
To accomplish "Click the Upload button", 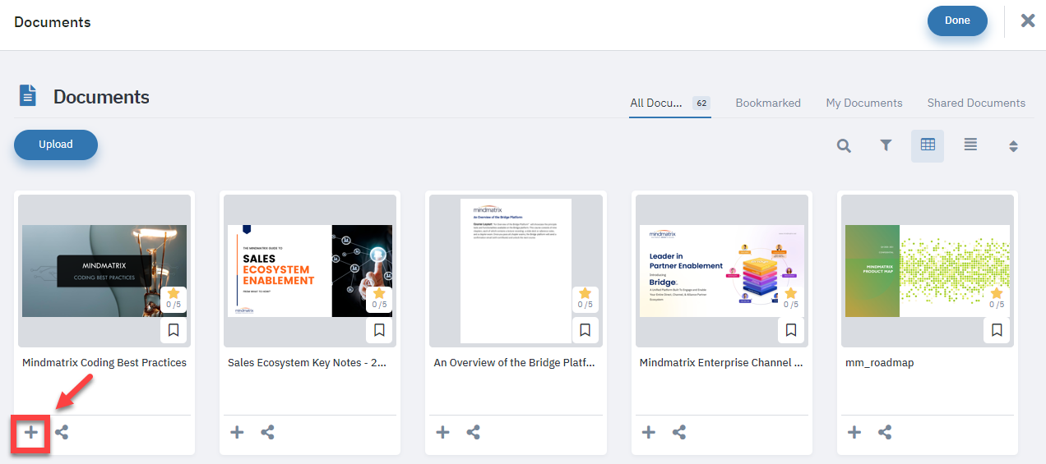I will pyautogui.click(x=56, y=145).
